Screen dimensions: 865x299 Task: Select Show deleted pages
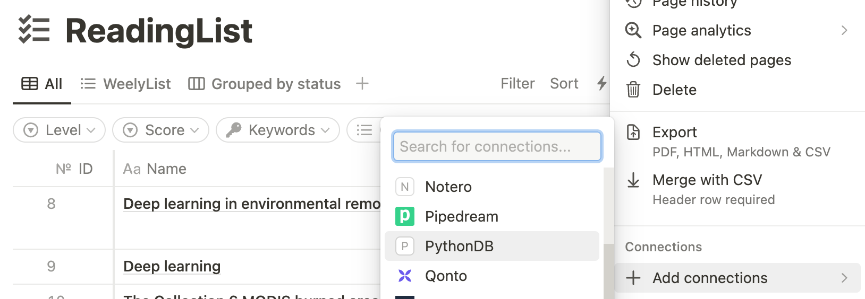click(737, 60)
